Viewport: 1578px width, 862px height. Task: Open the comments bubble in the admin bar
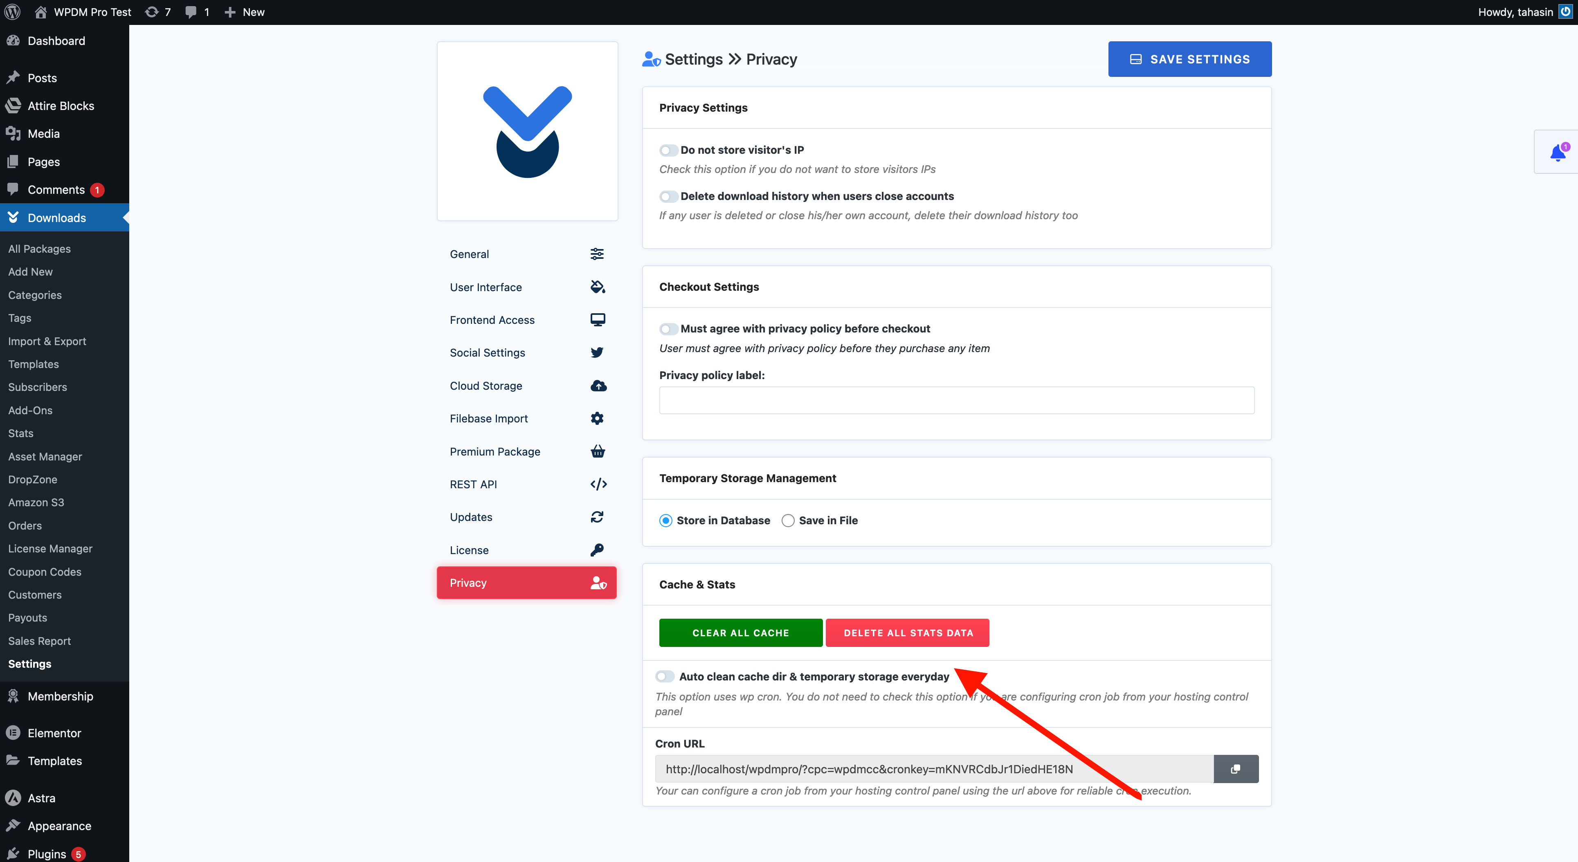(x=197, y=12)
